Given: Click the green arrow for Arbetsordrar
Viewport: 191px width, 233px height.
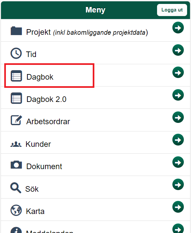Looking at the screenshot, I should [x=178, y=117].
